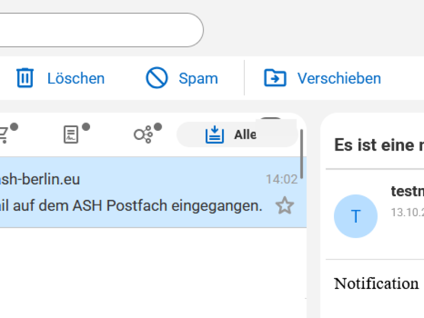Screen dimensions: 424x318
Task: Select the Alle inbox tab
Action: 237,135
